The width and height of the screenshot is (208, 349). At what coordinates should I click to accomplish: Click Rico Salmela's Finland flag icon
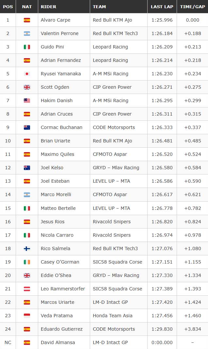27,248
